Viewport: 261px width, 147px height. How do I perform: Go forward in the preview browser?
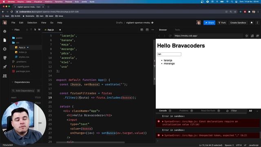click(164, 36)
